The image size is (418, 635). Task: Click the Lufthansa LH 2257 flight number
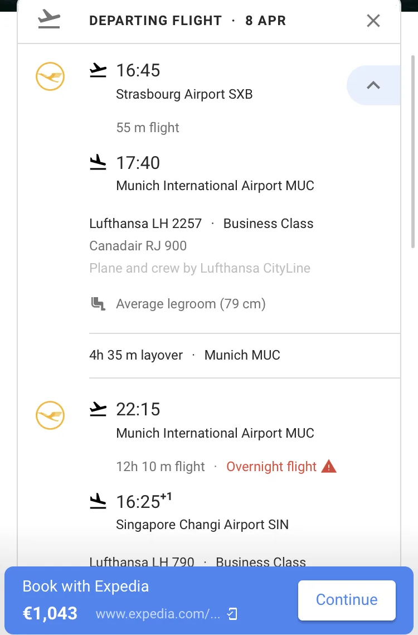click(145, 224)
